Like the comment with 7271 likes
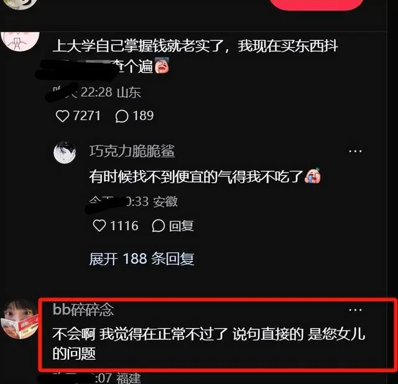 tap(62, 116)
